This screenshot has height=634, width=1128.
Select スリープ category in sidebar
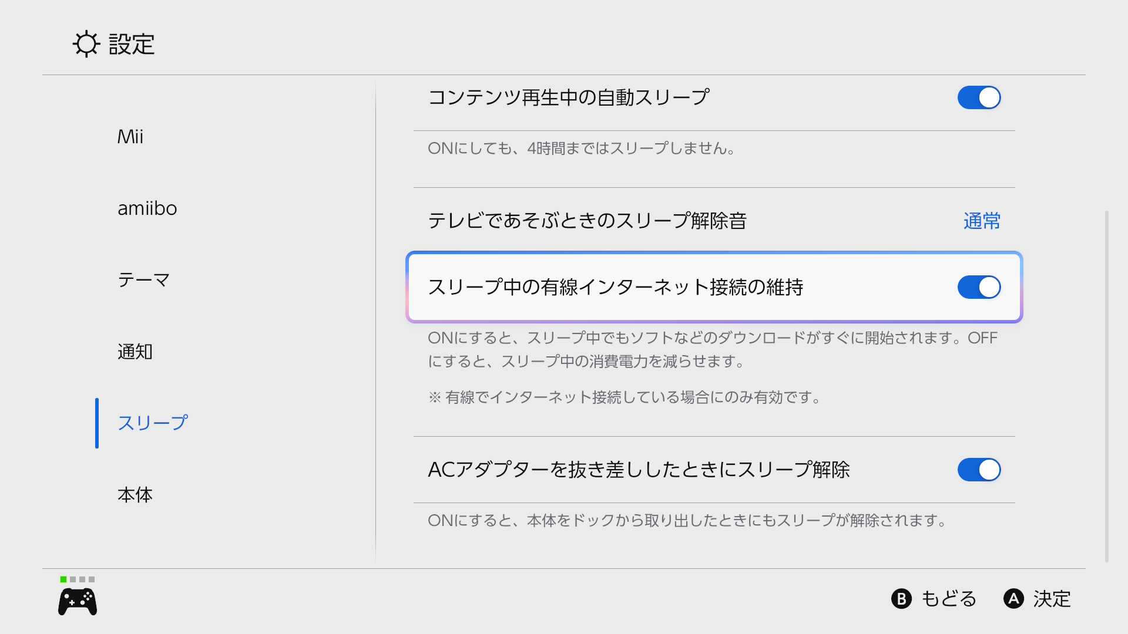coord(153,423)
